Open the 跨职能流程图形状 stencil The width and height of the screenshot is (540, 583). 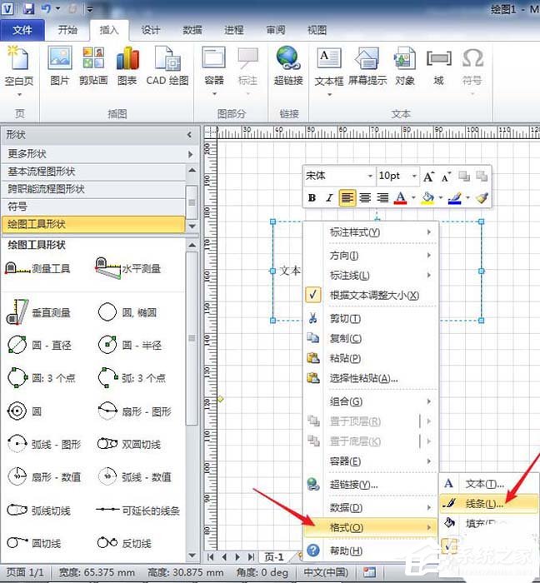point(93,189)
